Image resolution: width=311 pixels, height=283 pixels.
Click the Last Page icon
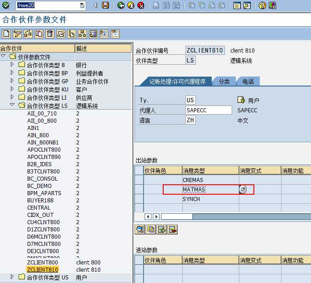tap(222, 5)
